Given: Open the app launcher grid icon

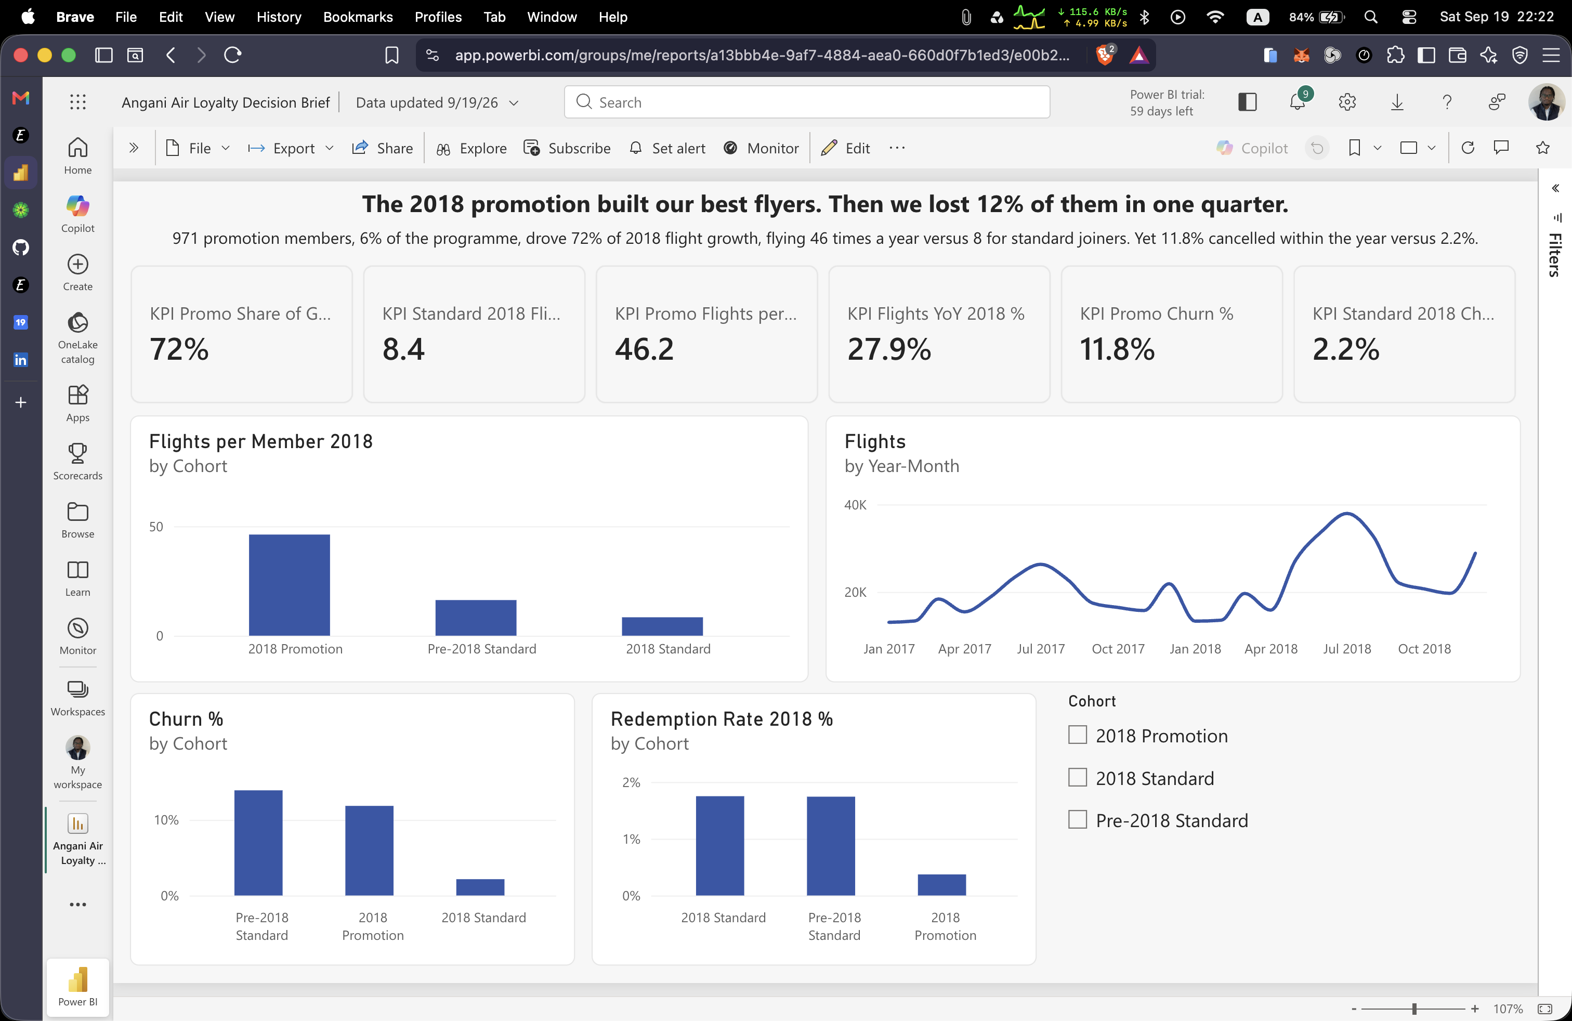Looking at the screenshot, I should [x=78, y=102].
